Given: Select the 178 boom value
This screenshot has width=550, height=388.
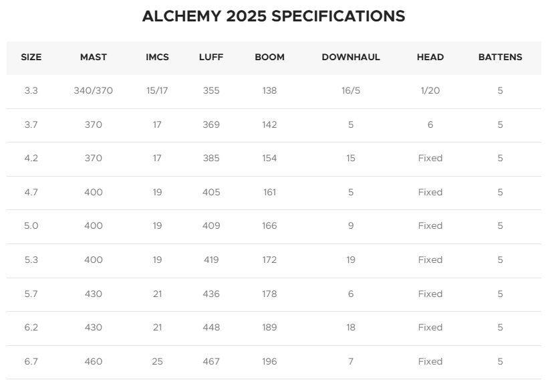Looking at the screenshot, I should coord(269,294).
